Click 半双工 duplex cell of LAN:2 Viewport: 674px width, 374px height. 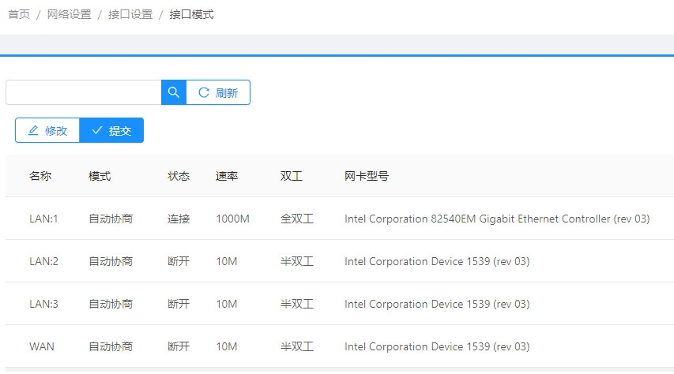pos(296,261)
